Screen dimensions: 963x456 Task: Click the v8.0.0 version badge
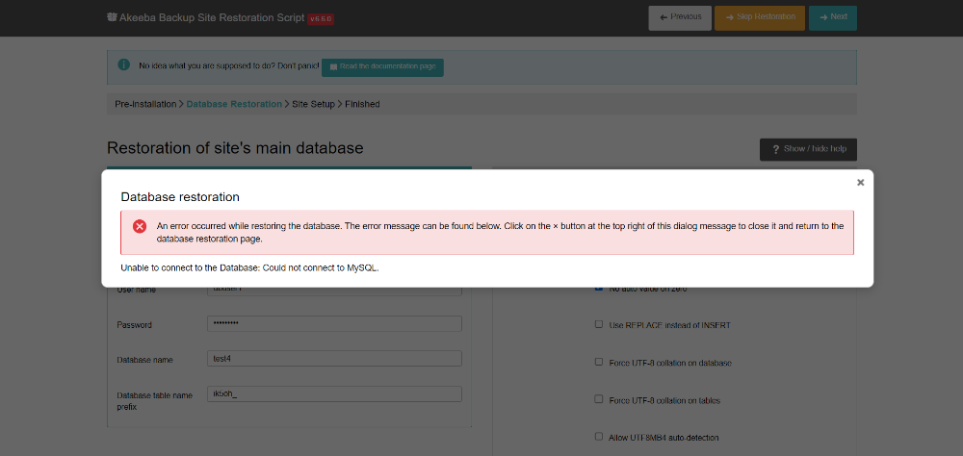tap(321, 18)
